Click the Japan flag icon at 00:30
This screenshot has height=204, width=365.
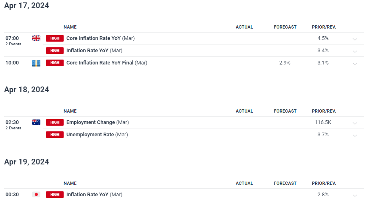36,195
